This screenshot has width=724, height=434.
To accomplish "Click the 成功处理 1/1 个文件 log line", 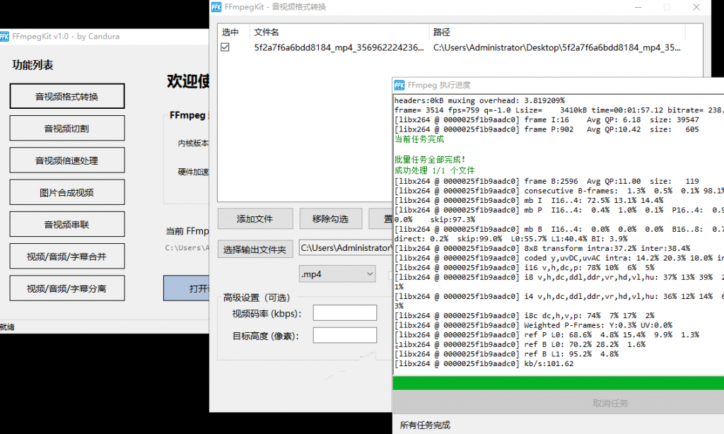I will tap(435, 170).
